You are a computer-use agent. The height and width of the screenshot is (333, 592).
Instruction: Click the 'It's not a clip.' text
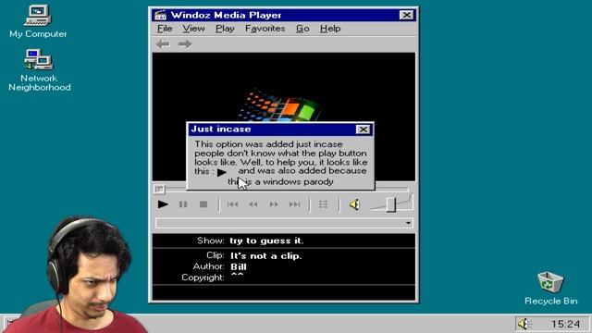266,256
